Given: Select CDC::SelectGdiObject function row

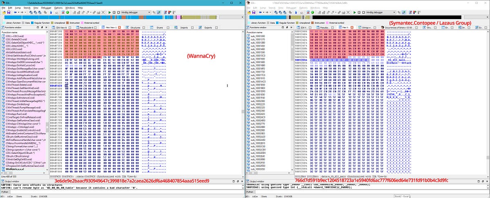Looking at the screenshot, I should pyautogui.click(x=24, y=43).
